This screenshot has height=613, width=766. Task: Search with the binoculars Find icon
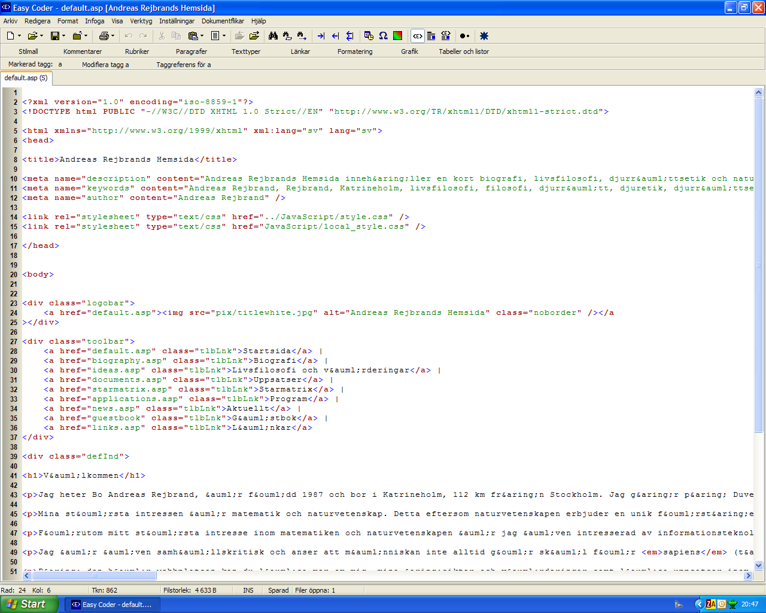click(273, 36)
